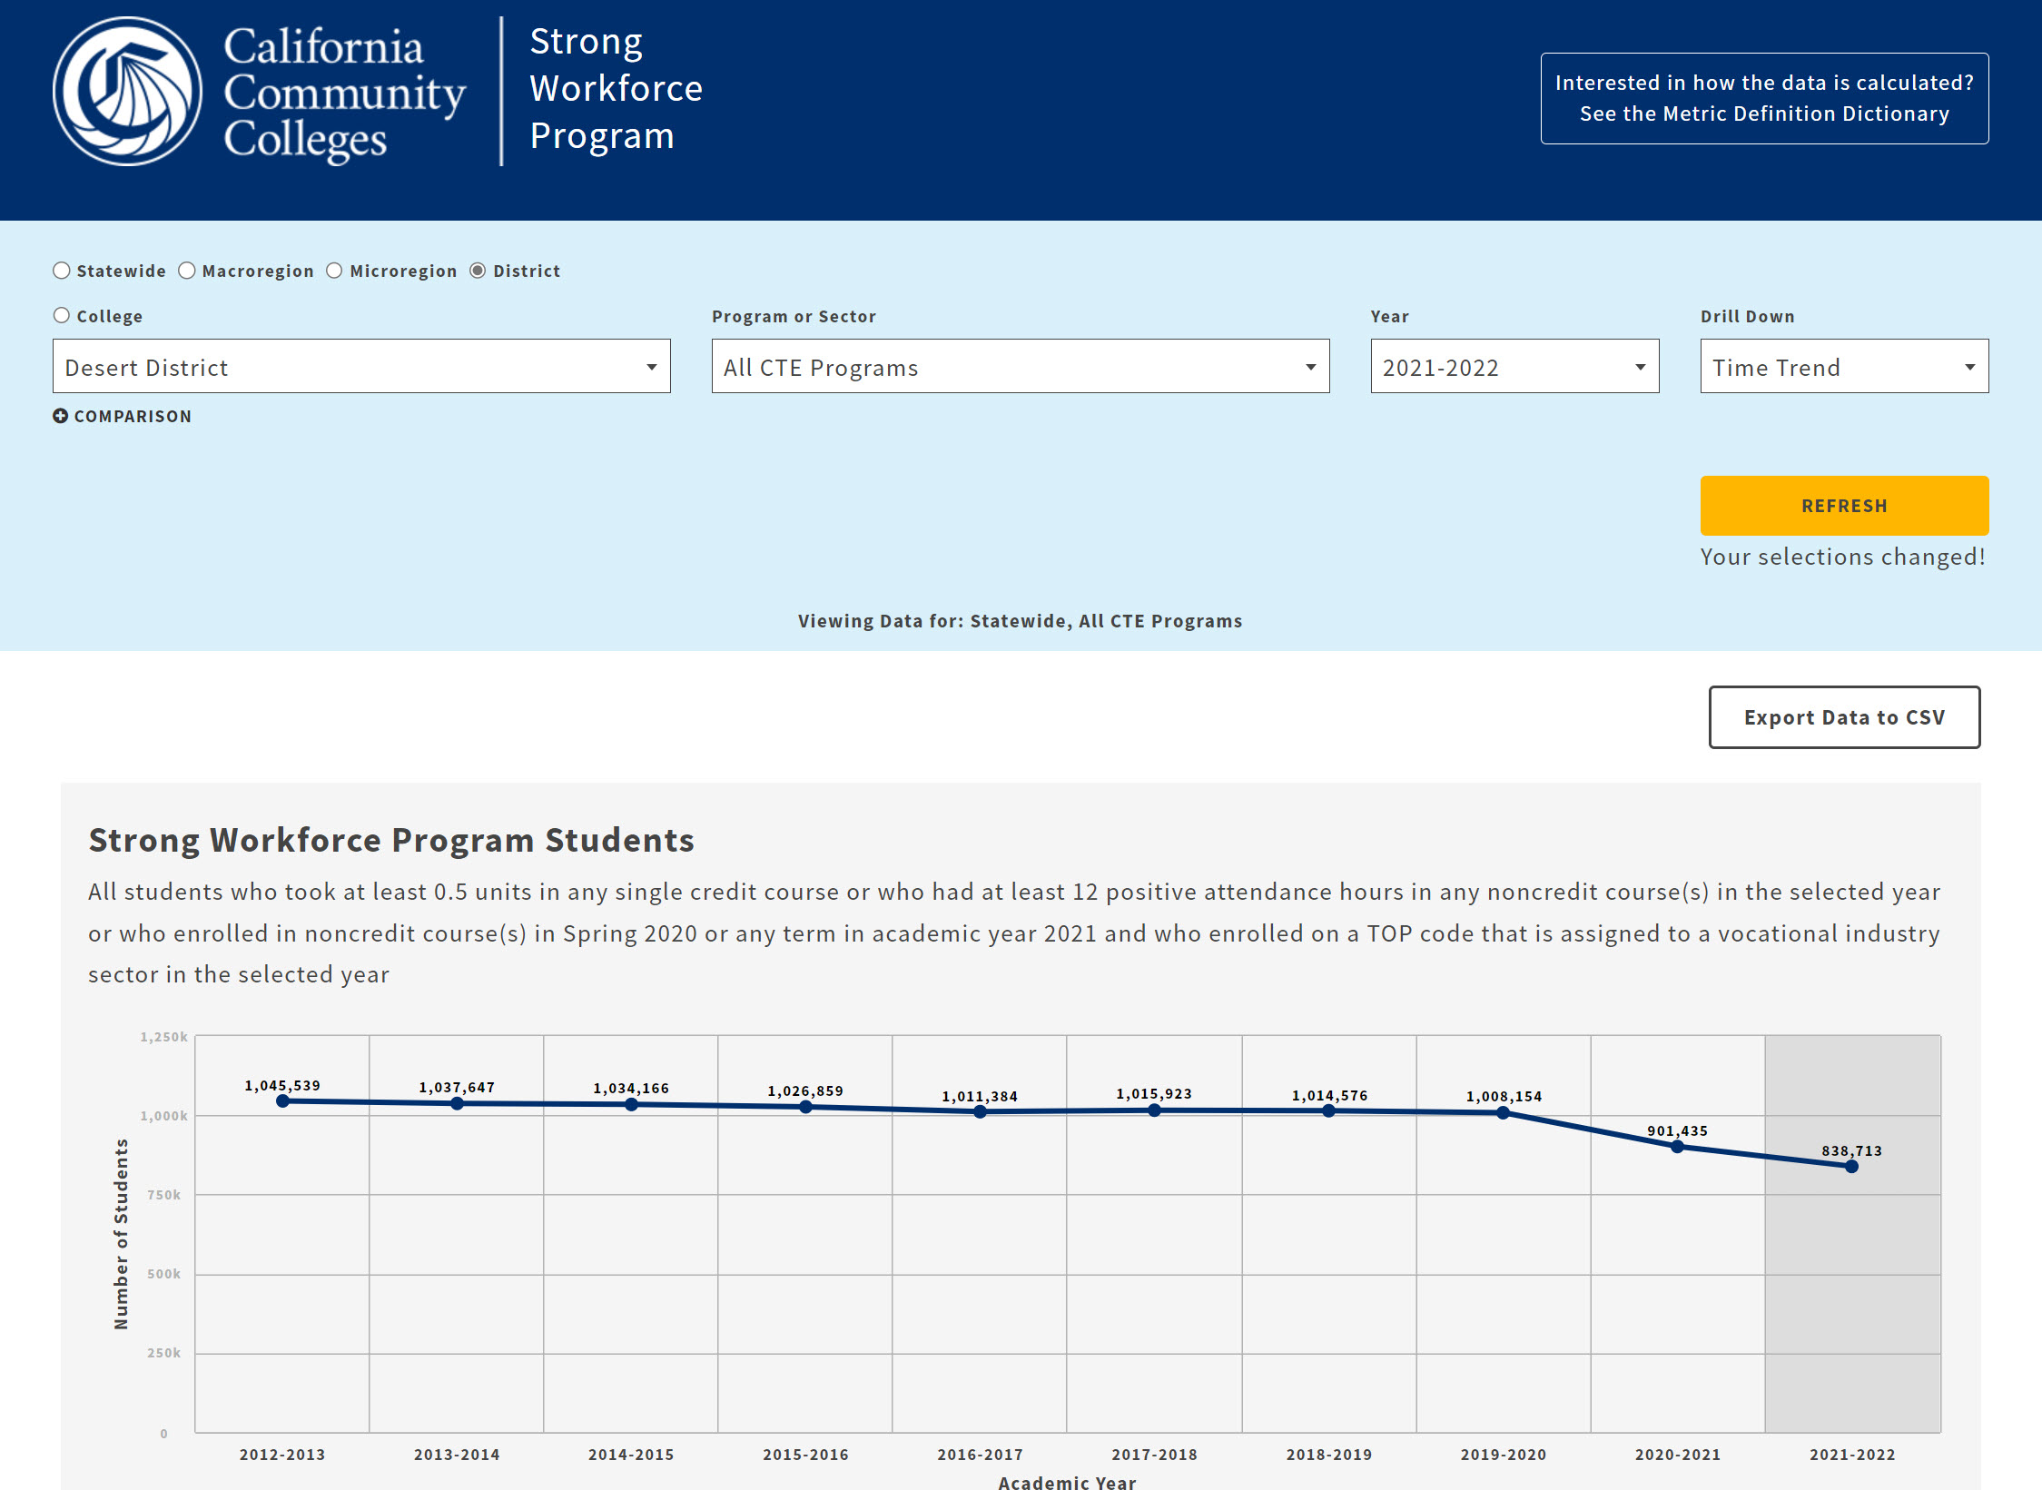Viewport: 2042px width, 1490px height.
Task: Click the 'Drill Down' field label
Action: [x=1748, y=316]
